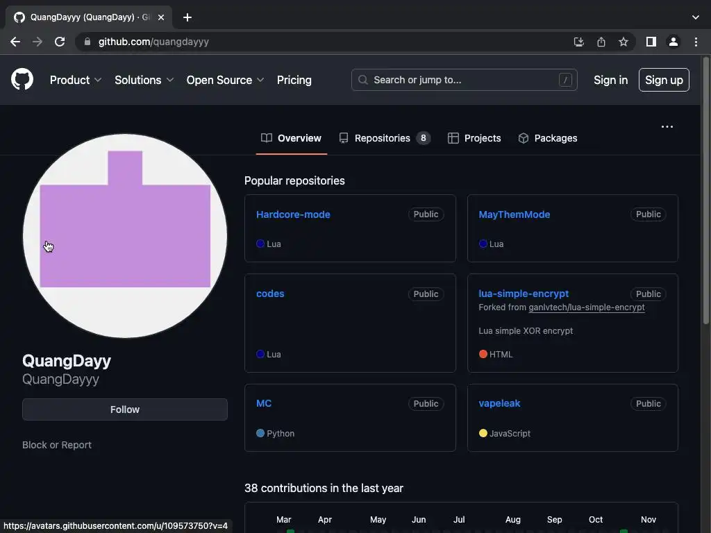Screen dimensions: 711x533
Task: Click the repo icon next to Repositories
Action: coord(344,138)
